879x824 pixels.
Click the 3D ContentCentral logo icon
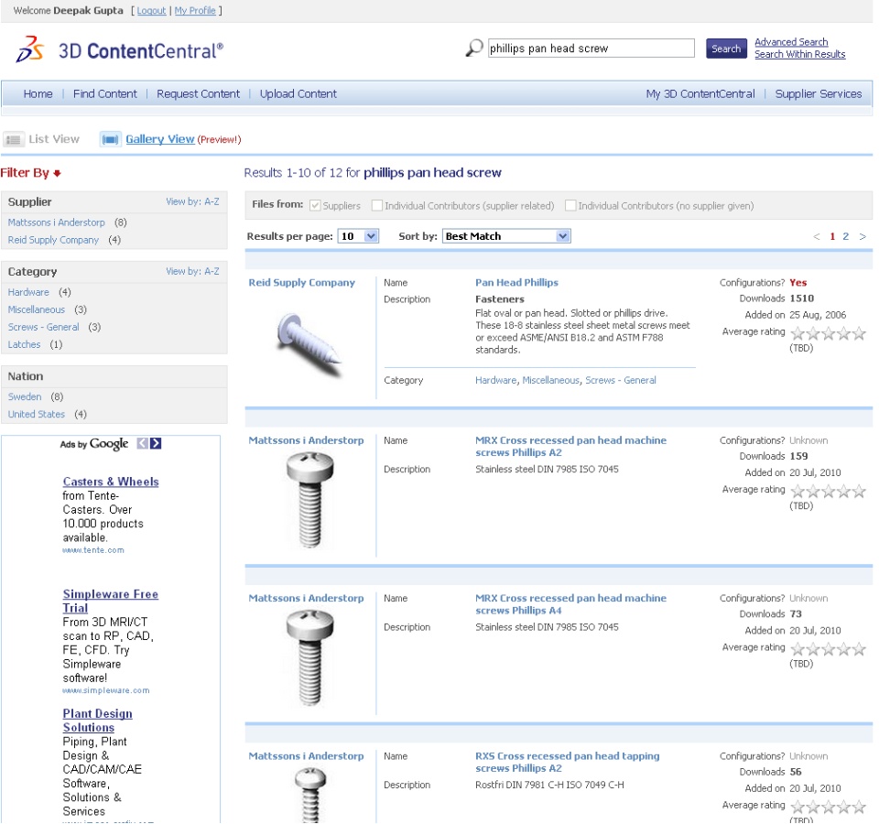[29, 49]
